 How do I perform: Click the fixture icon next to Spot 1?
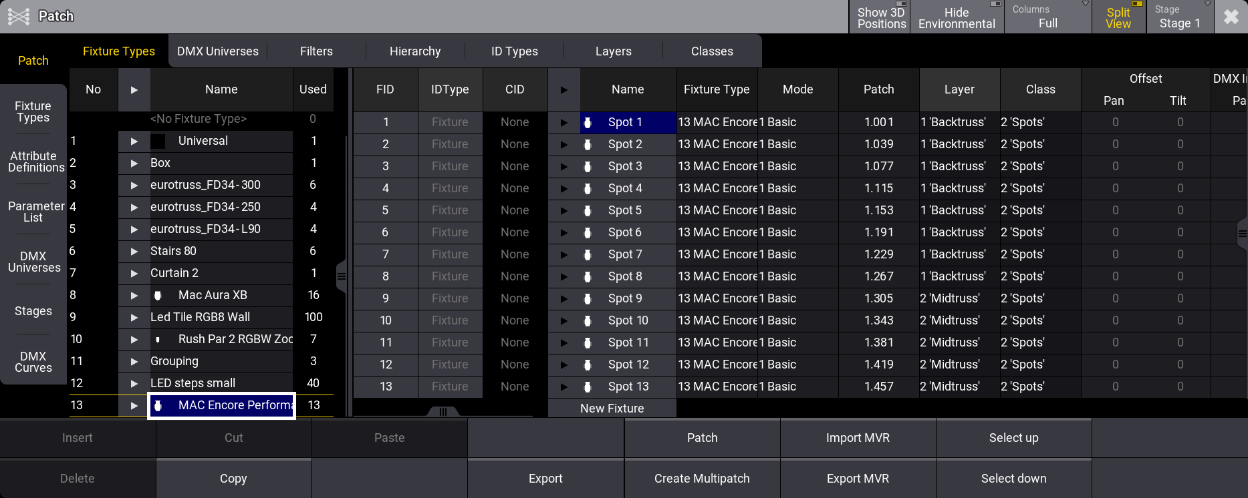588,122
